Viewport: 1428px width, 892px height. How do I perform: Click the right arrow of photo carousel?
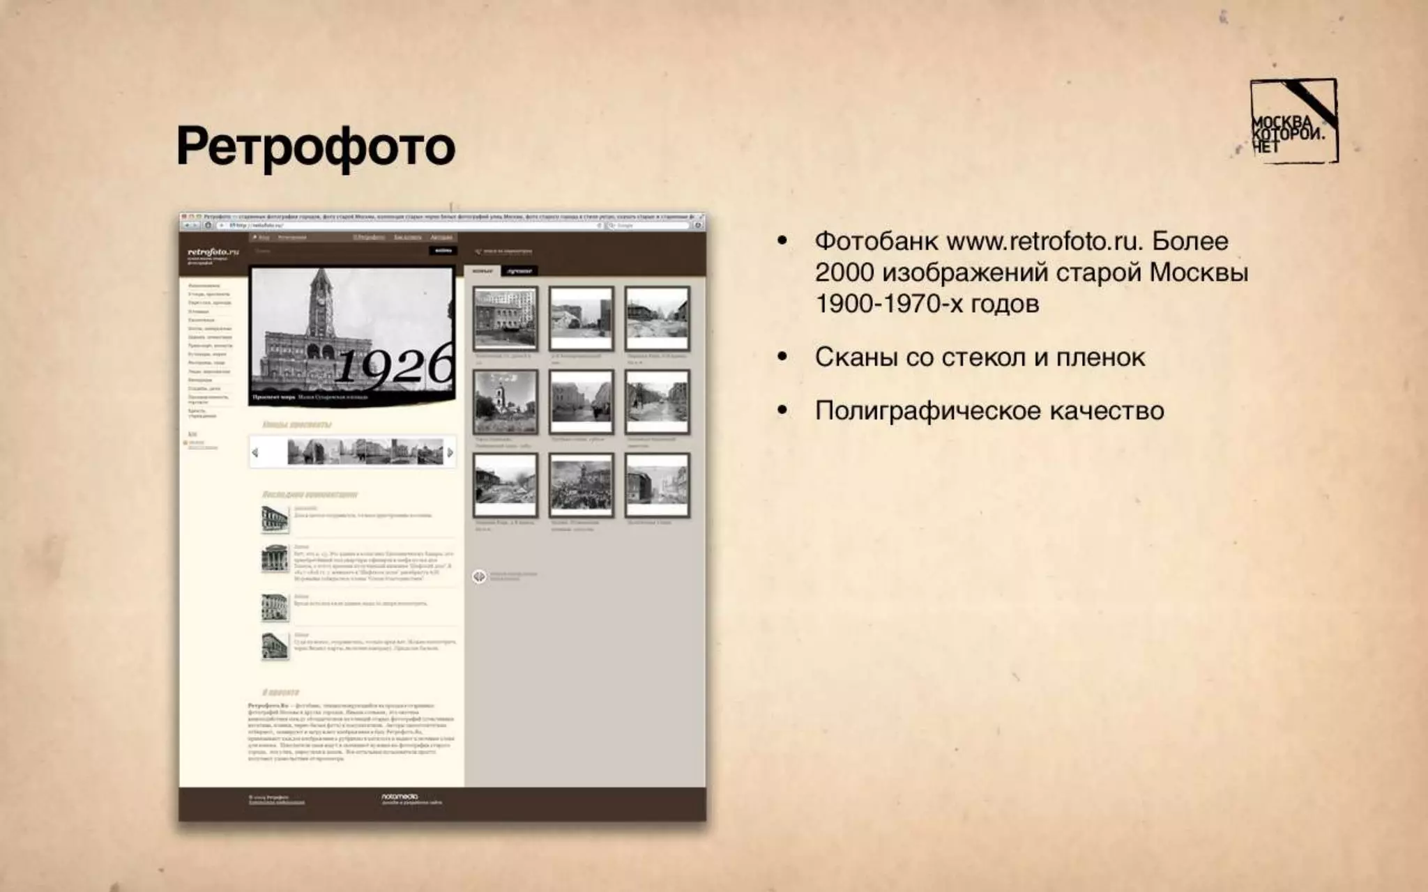[450, 452]
